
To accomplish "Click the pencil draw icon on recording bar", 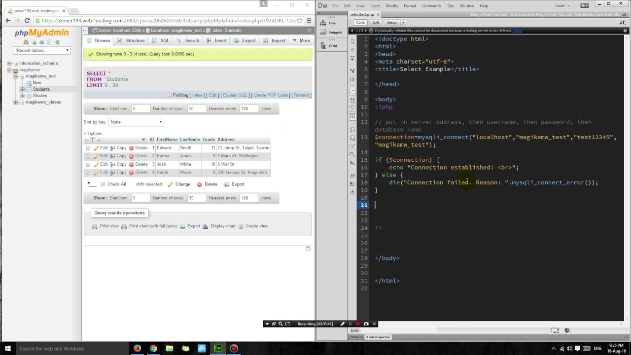I will coord(343,324).
